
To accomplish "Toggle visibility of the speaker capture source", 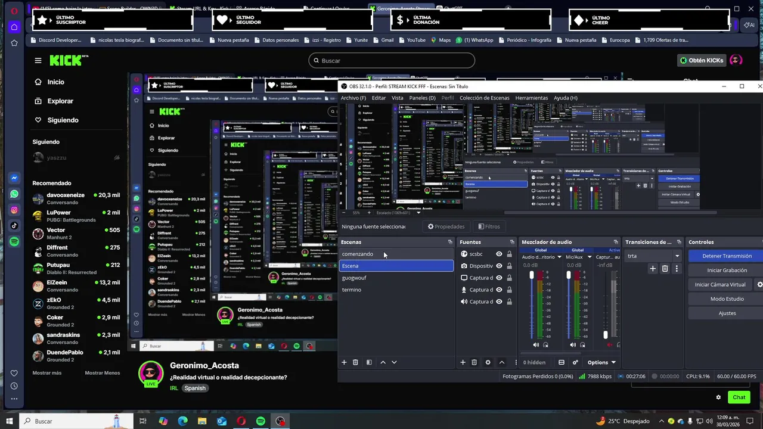I will (x=499, y=301).
